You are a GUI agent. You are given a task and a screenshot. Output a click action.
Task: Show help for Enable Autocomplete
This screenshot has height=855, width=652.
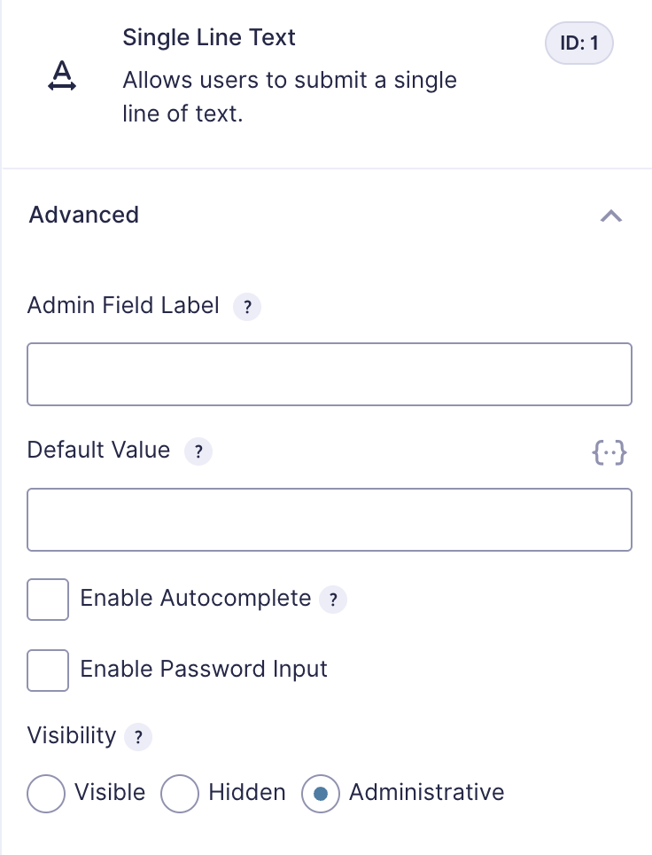click(x=333, y=600)
